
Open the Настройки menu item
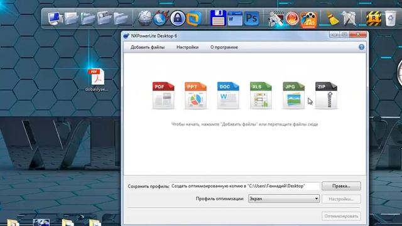point(187,47)
